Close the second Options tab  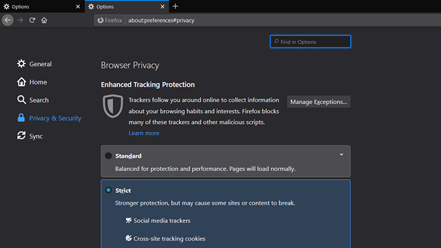[163, 6]
